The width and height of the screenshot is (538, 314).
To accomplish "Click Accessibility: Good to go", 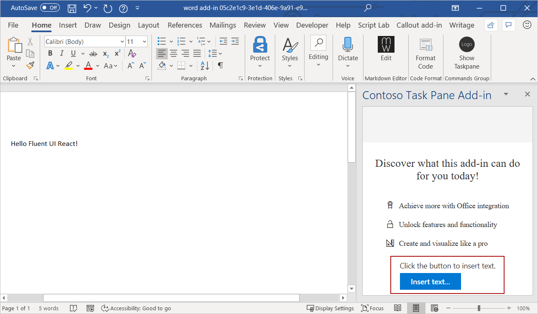I will [136, 308].
